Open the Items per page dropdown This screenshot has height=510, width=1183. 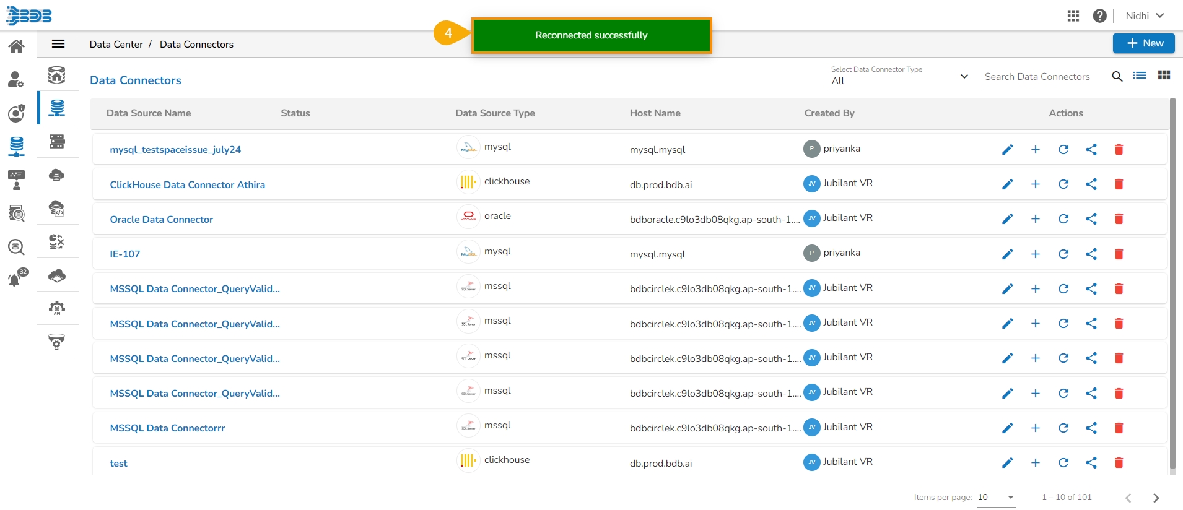pos(996,498)
